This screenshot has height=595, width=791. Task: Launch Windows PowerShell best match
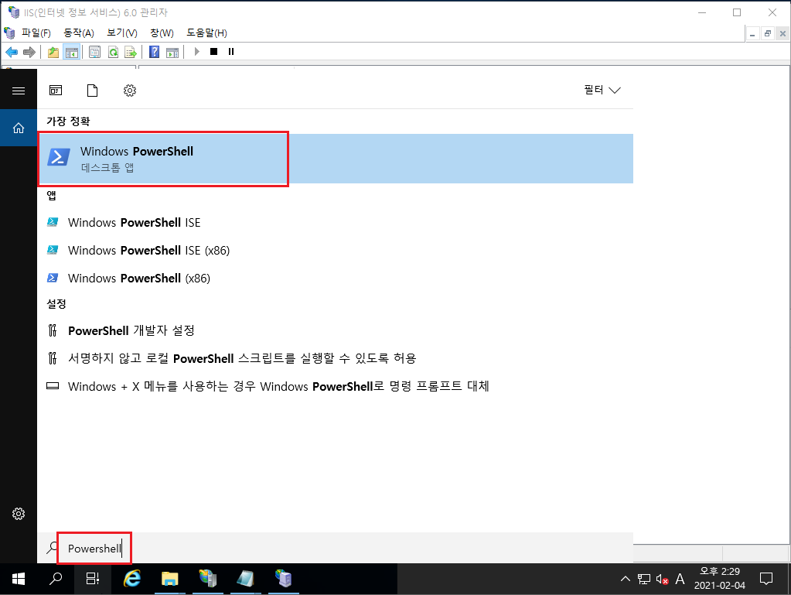pyautogui.click(x=336, y=159)
